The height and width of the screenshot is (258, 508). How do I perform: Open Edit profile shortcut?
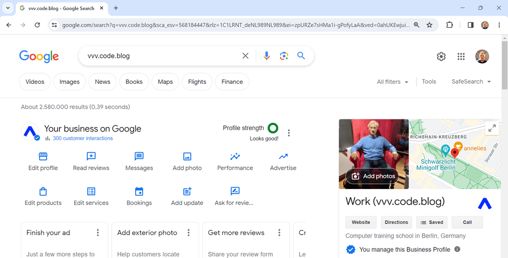pos(43,162)
